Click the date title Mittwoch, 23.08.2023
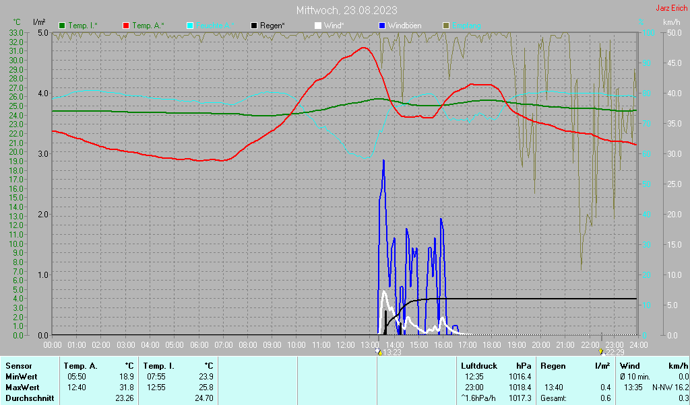This screenshot has width=690, height=405. (x=346, y=10)
